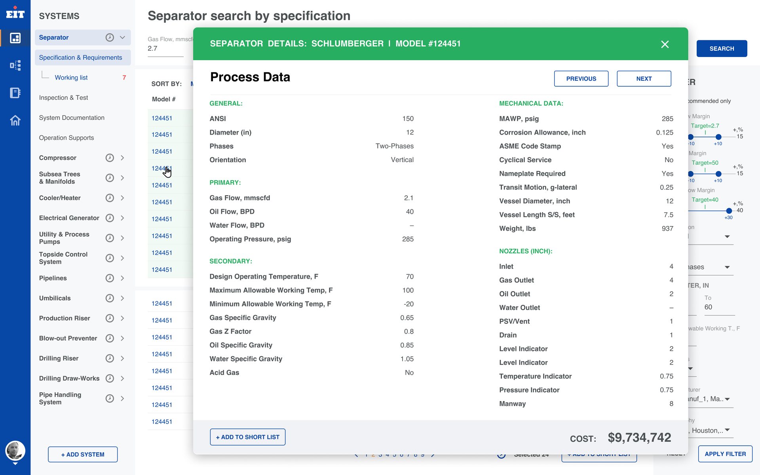Adjust the +30 margin slider handle
The image size is (760, 475).
729,211
